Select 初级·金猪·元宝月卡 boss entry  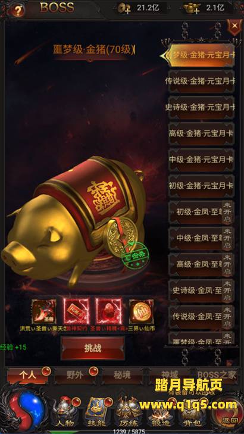(201, 186)
